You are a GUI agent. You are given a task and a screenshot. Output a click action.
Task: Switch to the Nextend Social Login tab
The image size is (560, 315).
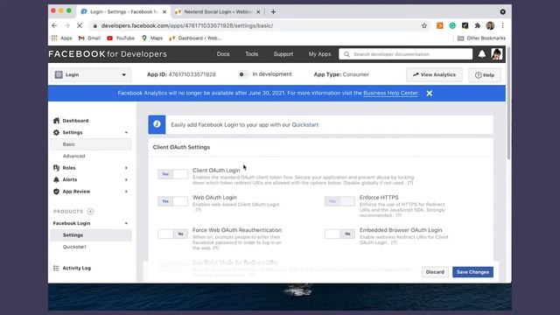(x=218, y=11)
